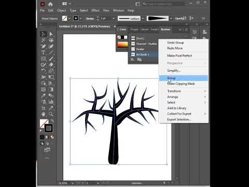Click the Stroke swatch in toolbox
This screenshot has height=187, width=249.
pyautogui.click(x=49, y=128)
